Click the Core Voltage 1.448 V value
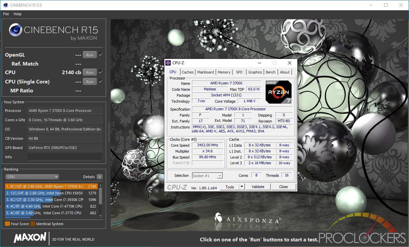 [249, 101]
